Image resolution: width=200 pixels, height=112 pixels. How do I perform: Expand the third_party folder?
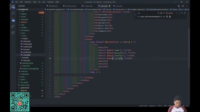[25, 30]
